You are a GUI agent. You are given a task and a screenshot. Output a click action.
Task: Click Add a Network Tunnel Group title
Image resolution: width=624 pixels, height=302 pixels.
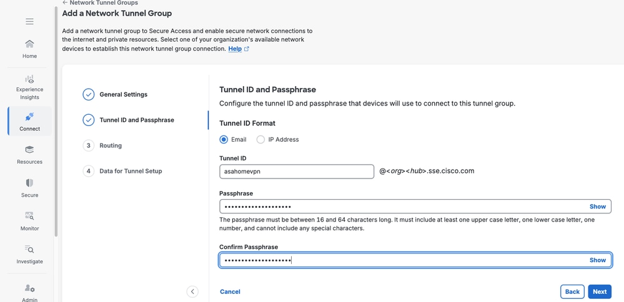[x=117, y=14]
